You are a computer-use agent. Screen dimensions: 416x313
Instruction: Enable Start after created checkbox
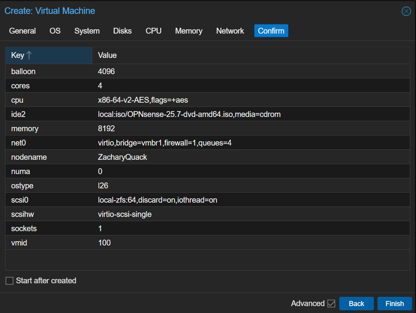coord(10,281)
